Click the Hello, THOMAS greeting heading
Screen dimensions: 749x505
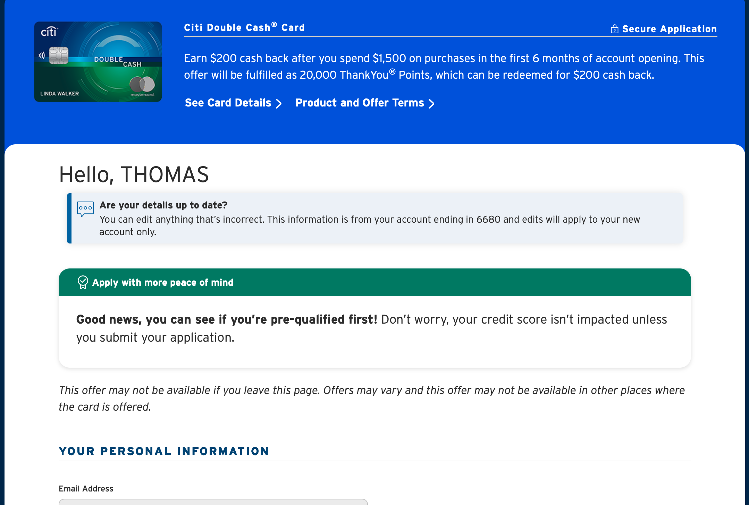[134, 174]
